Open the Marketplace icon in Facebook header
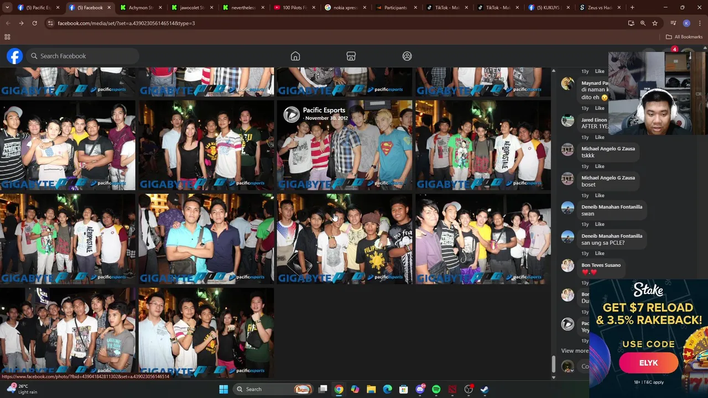This screenshot has width=708, height=398. (351, 56)
